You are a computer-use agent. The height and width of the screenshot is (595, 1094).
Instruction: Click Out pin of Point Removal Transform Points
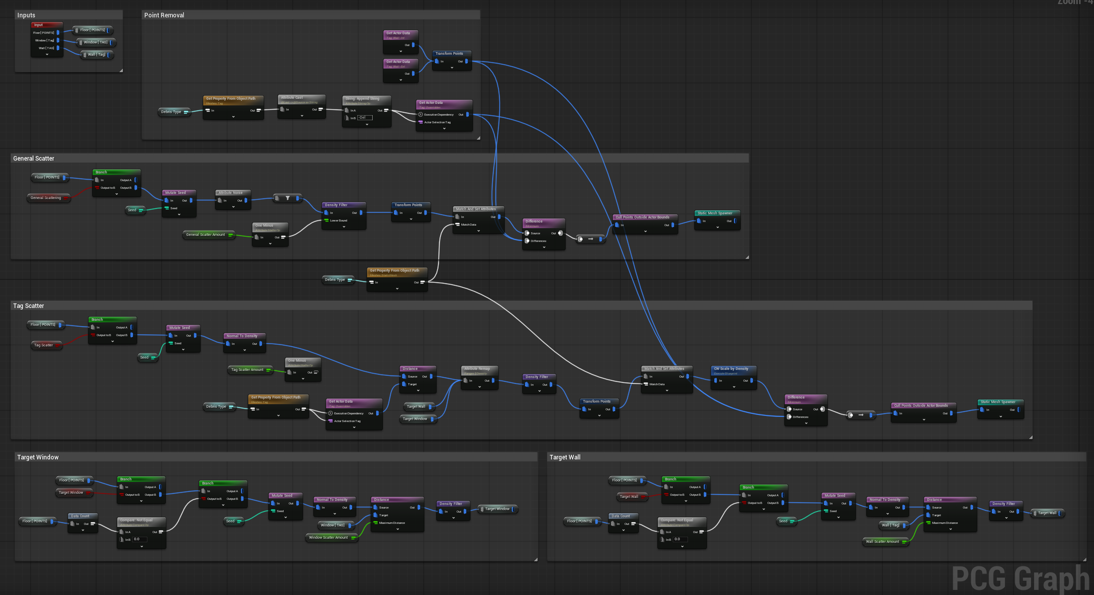pyautogui.click(x=466, y=61)
